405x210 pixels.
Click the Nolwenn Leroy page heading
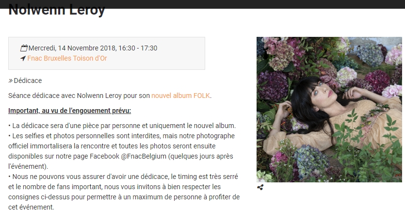coord(57,10)
